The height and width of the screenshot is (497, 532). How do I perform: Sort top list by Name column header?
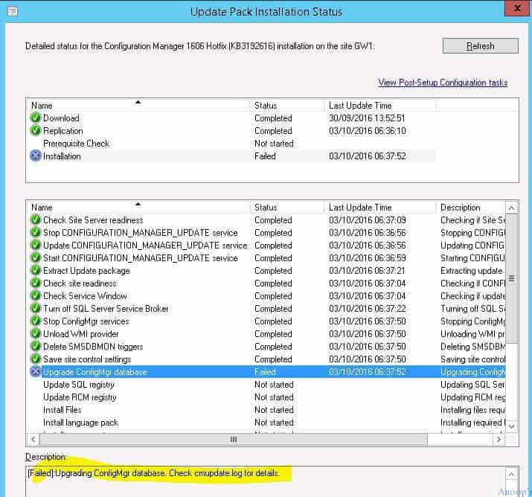pos(138,105)
